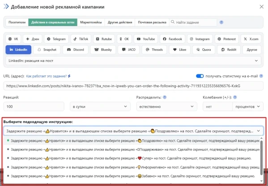Viewport: 268px width, 186px height.
Task: Select the X.com platform button
Action: coord(251,39)
